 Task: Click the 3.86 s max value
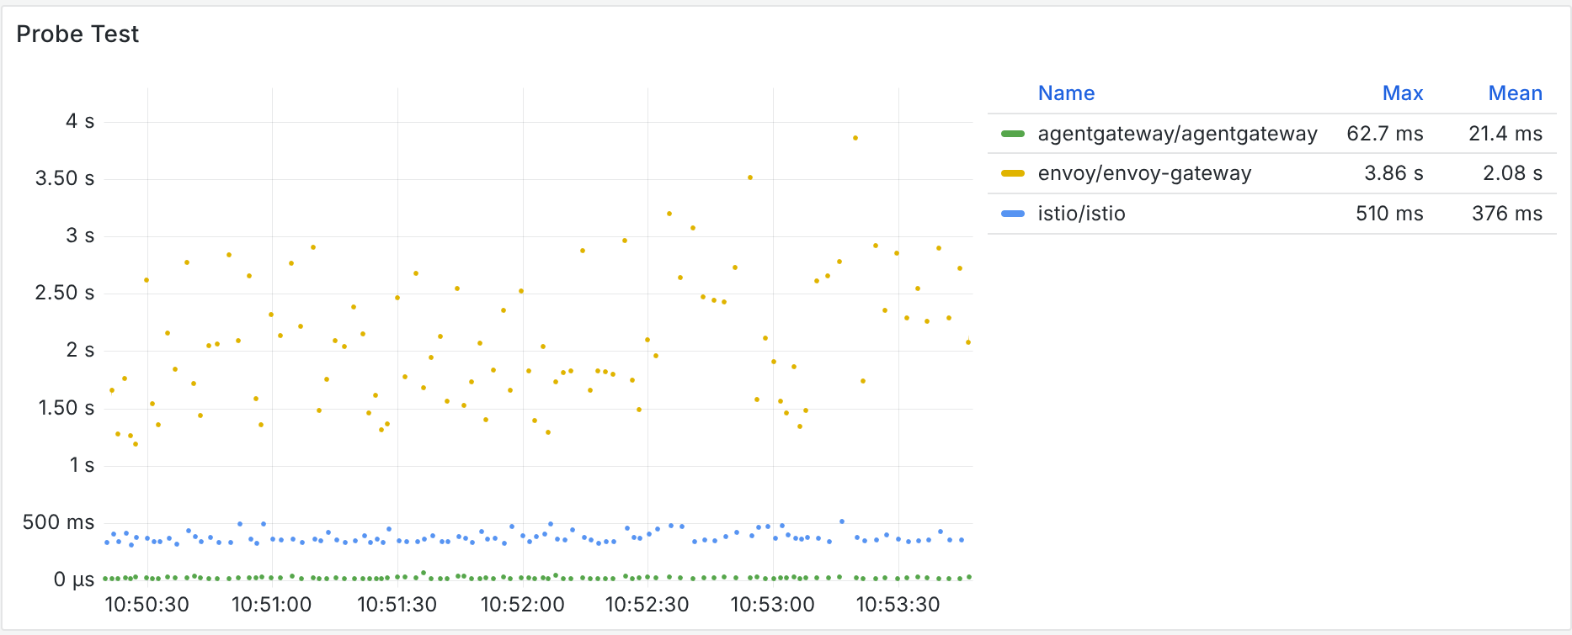pos(1393,173)
